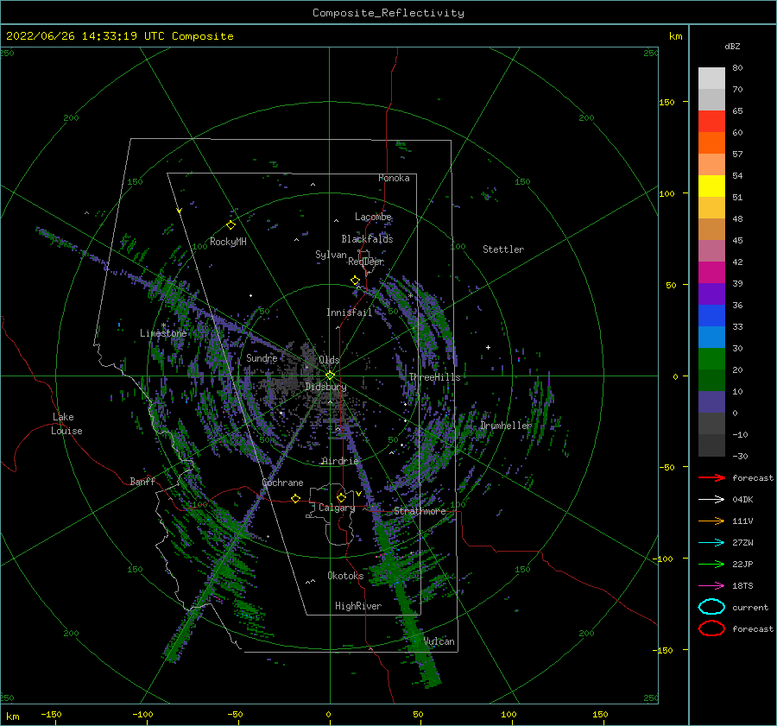Screen dimensions: 777x726
Task: Click the Lacombe town label
Action: pyautogui.click(x=373, y=217)
